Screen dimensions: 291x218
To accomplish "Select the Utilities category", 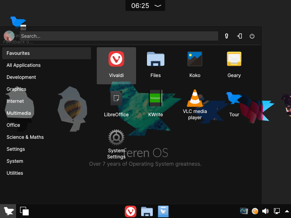I will point(47,173).
